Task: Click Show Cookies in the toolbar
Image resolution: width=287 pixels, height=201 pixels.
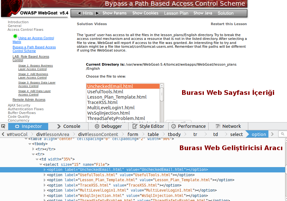Action: pos(145,13)
